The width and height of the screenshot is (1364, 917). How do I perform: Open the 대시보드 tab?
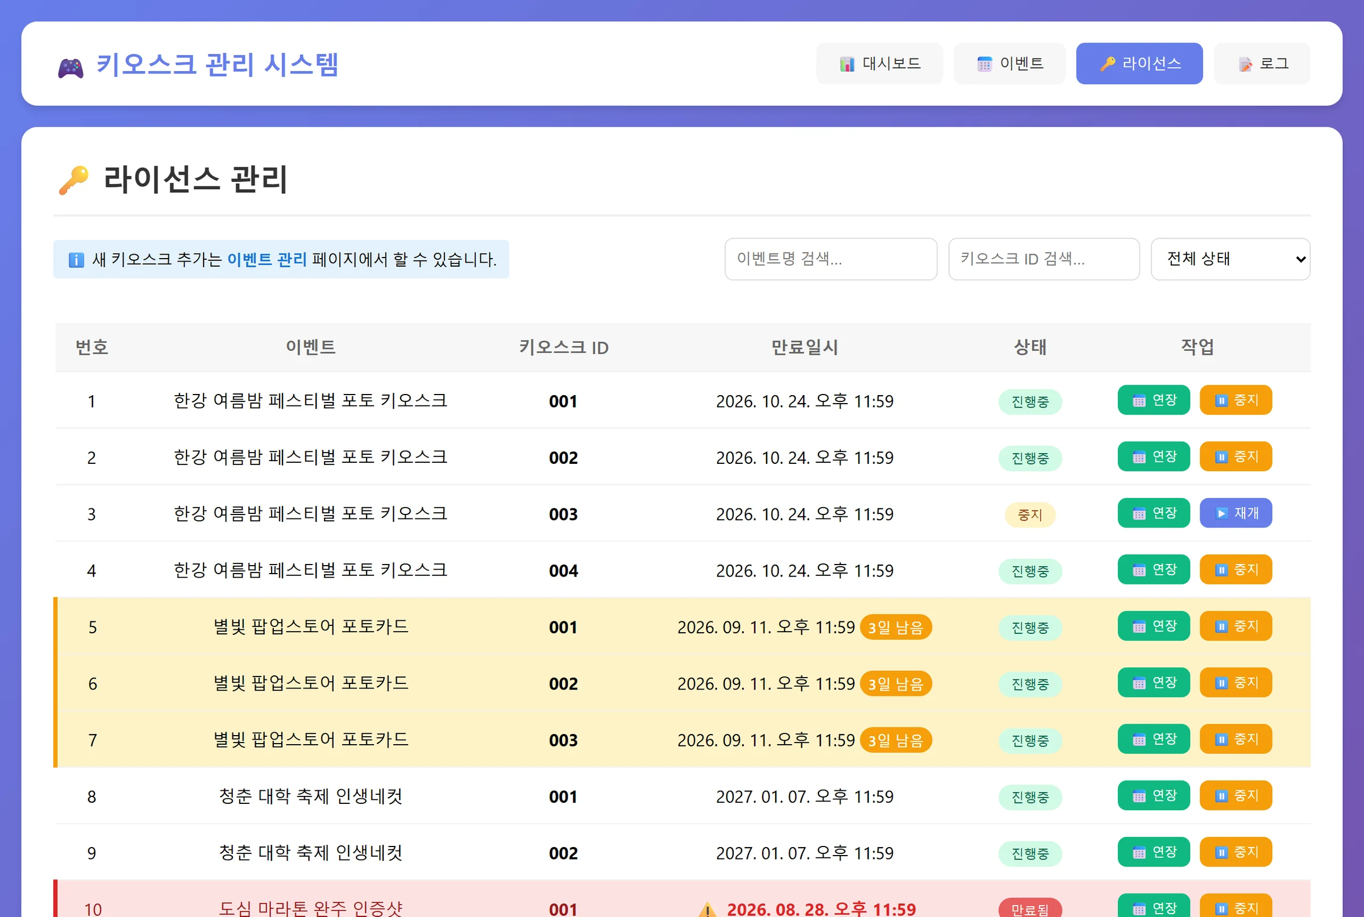click(x=879, y=63)
